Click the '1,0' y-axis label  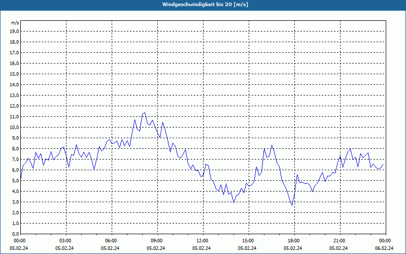[15, 224]
